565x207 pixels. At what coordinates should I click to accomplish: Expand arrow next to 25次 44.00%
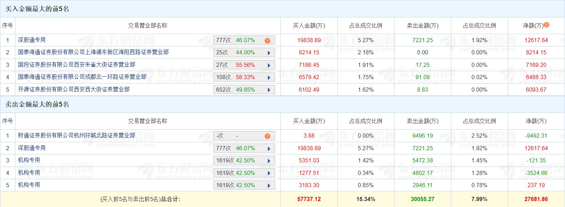[269, 53]
